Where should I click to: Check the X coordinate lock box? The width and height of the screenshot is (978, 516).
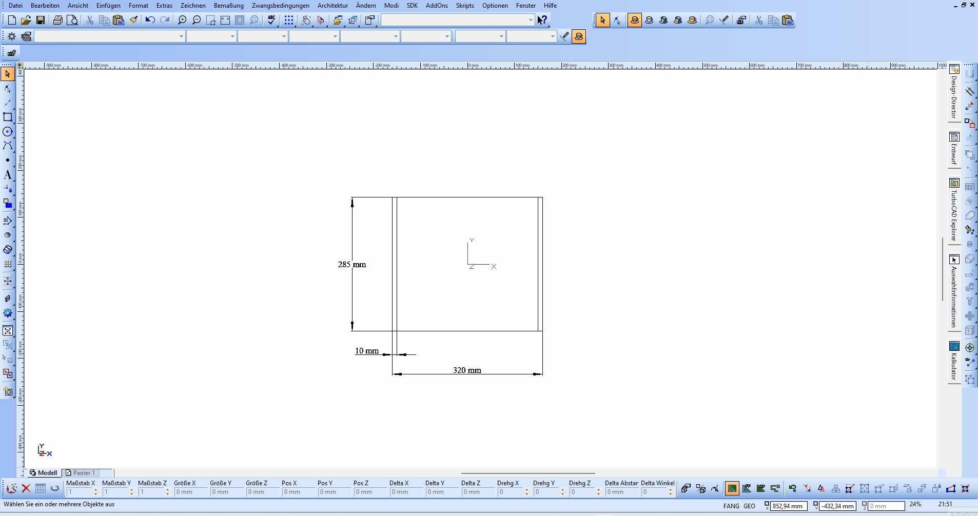pyautogui.click(x=767, y=505)
